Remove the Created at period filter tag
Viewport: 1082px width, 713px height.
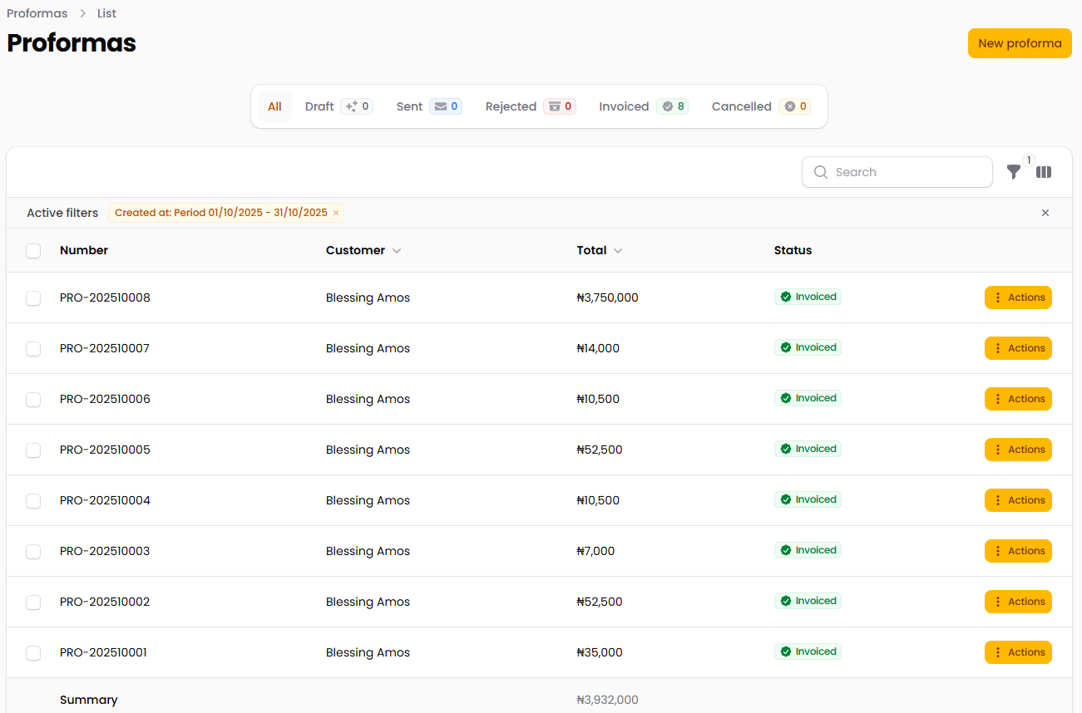[336, 214]
